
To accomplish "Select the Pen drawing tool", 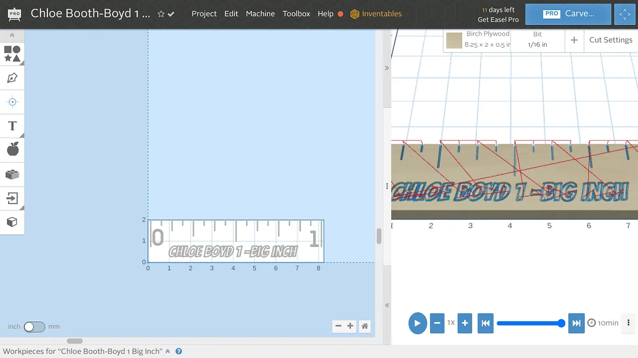I will (12, 78).
